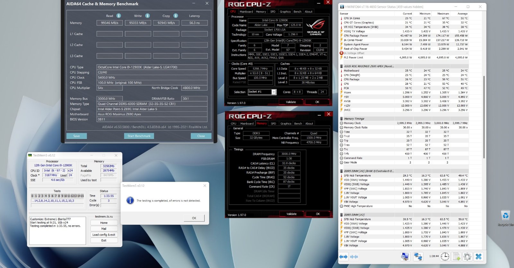Click Save button in AIDA64 benchmark
The image size is (514, 268).
[76, 136]
